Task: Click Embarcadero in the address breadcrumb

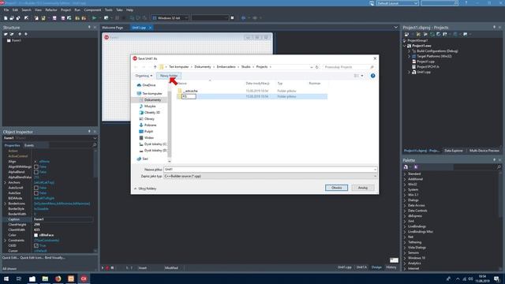Action: click(x=226, y=67)
